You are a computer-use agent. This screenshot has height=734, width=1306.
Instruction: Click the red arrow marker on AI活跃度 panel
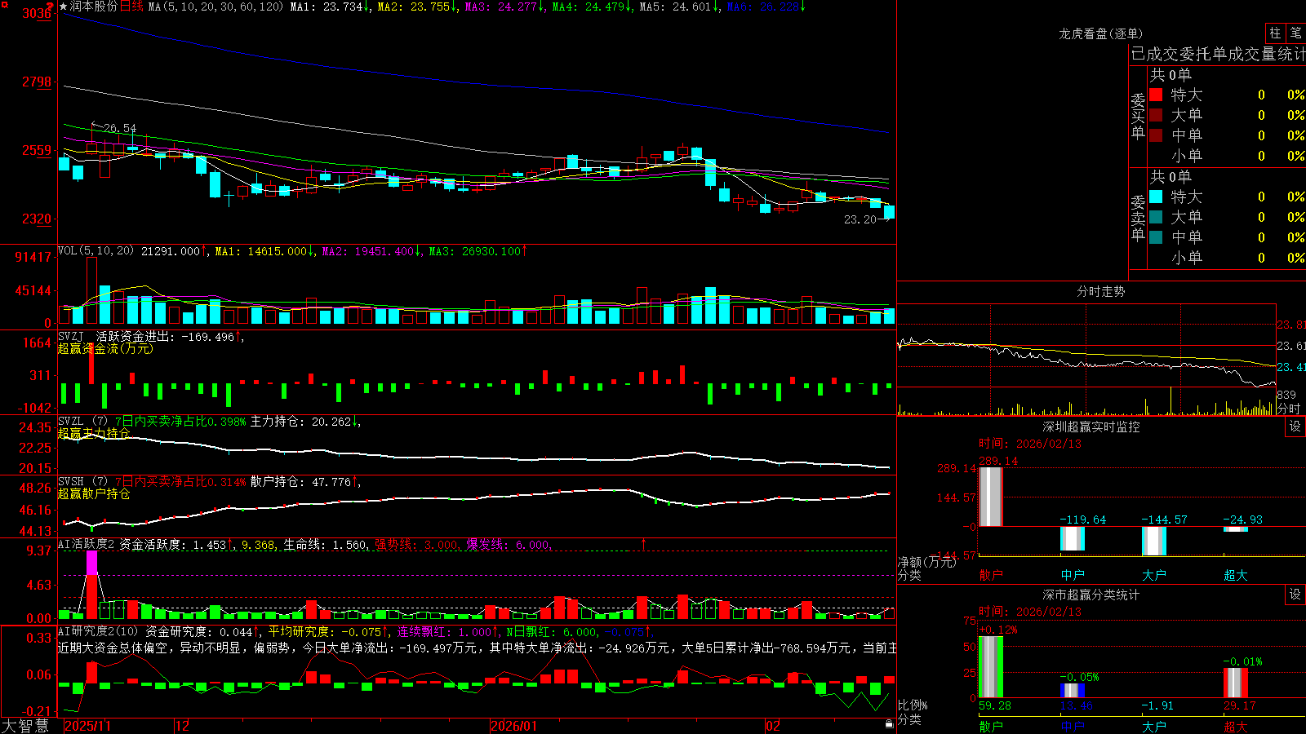click(x=643, y=544)
